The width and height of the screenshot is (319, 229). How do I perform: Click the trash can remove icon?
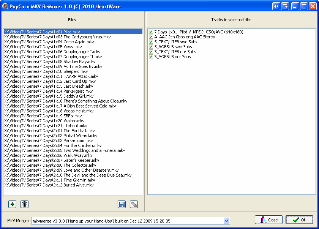[x=24, y=204]
